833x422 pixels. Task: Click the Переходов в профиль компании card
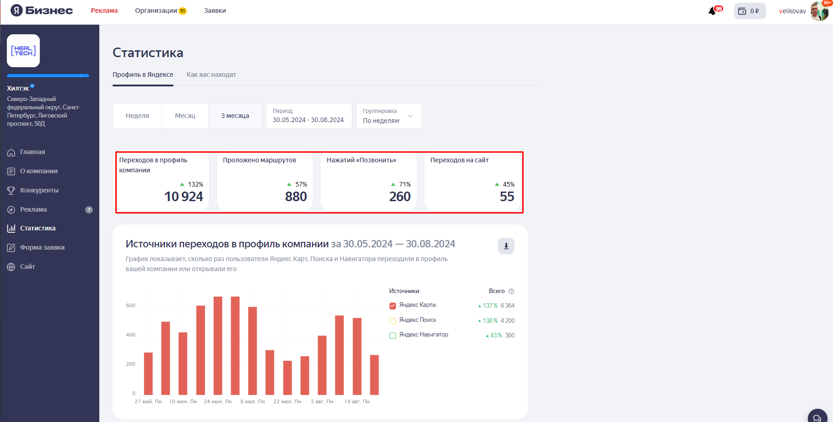[161, 182]
